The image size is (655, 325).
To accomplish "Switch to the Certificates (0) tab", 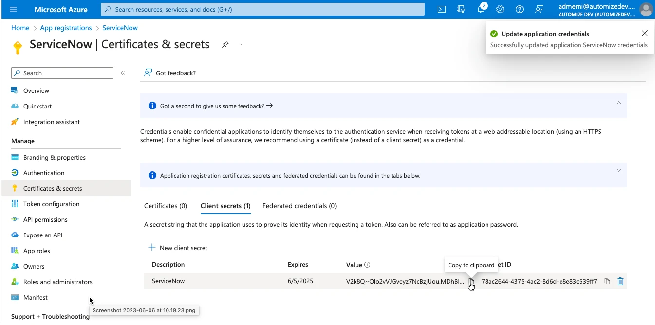I will (166, 206).
